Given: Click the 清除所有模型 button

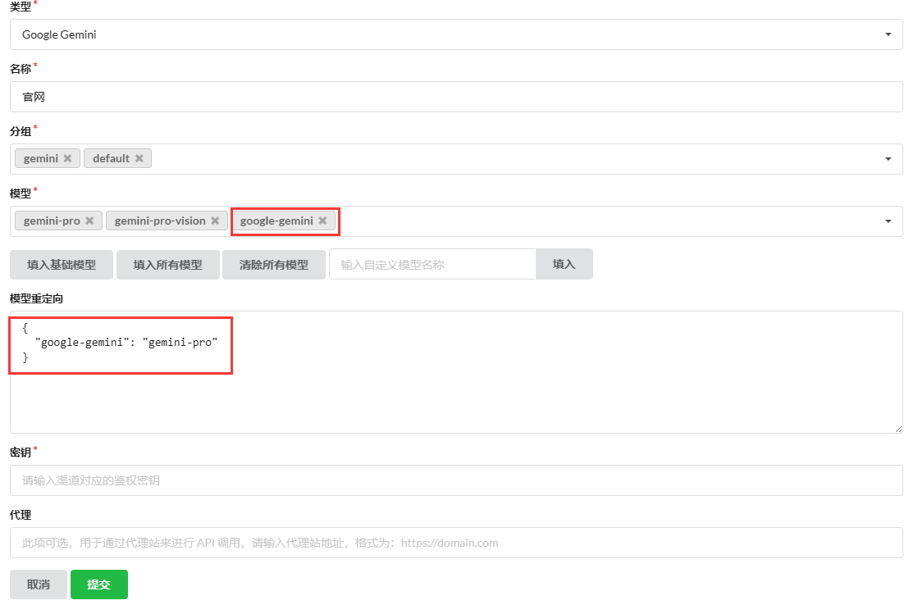Looking at the screenshot, I should [274, 264].
